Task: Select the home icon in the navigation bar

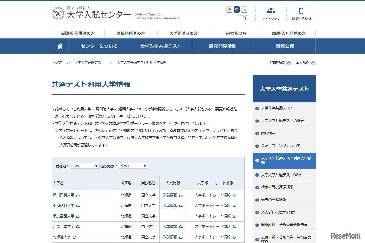Action: pyautogui.click(x=60, y=46)
